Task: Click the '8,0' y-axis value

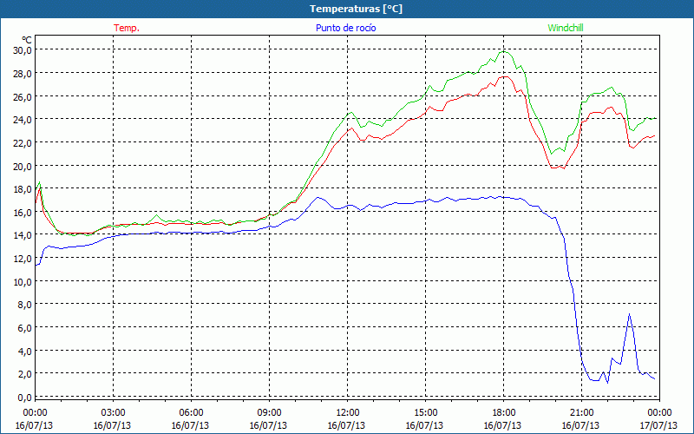Action: click(25, 306)
